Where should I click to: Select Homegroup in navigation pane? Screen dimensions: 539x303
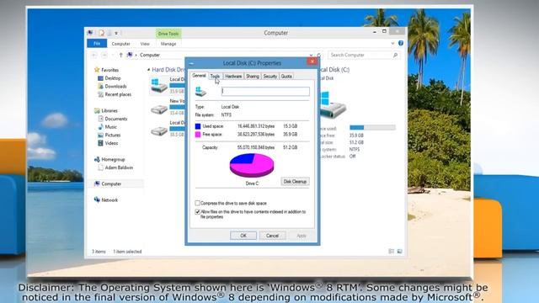(113, 159)
